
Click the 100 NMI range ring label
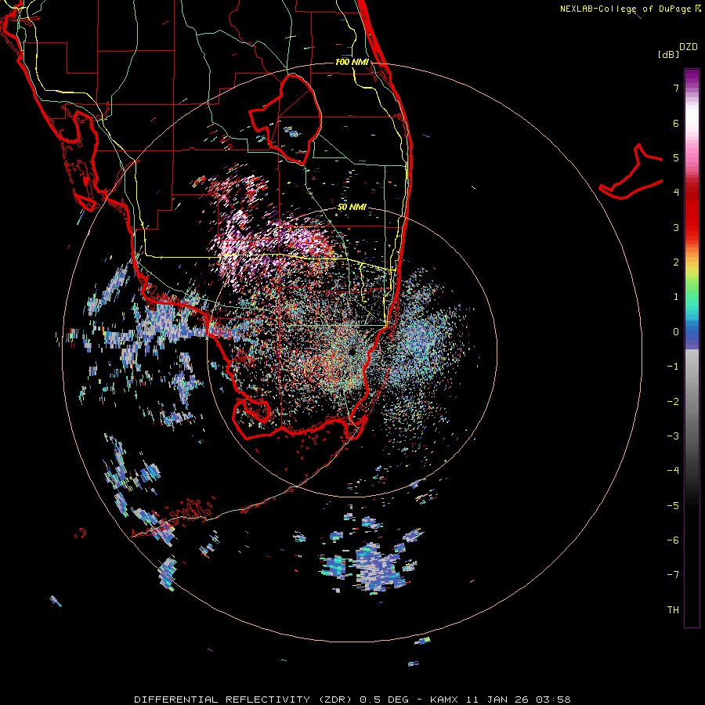352,62
